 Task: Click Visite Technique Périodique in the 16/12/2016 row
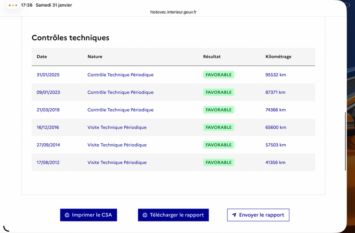point(117,127)
